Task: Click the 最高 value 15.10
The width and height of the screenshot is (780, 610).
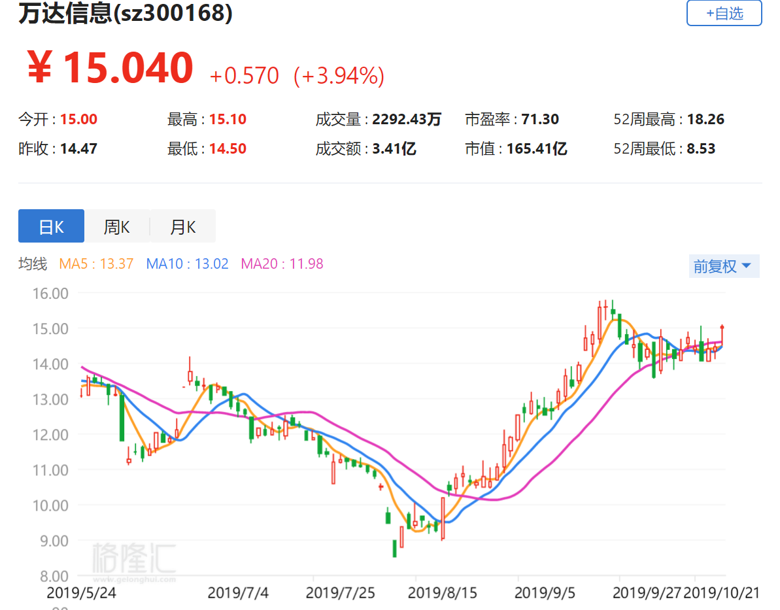Action: [228, 120]
